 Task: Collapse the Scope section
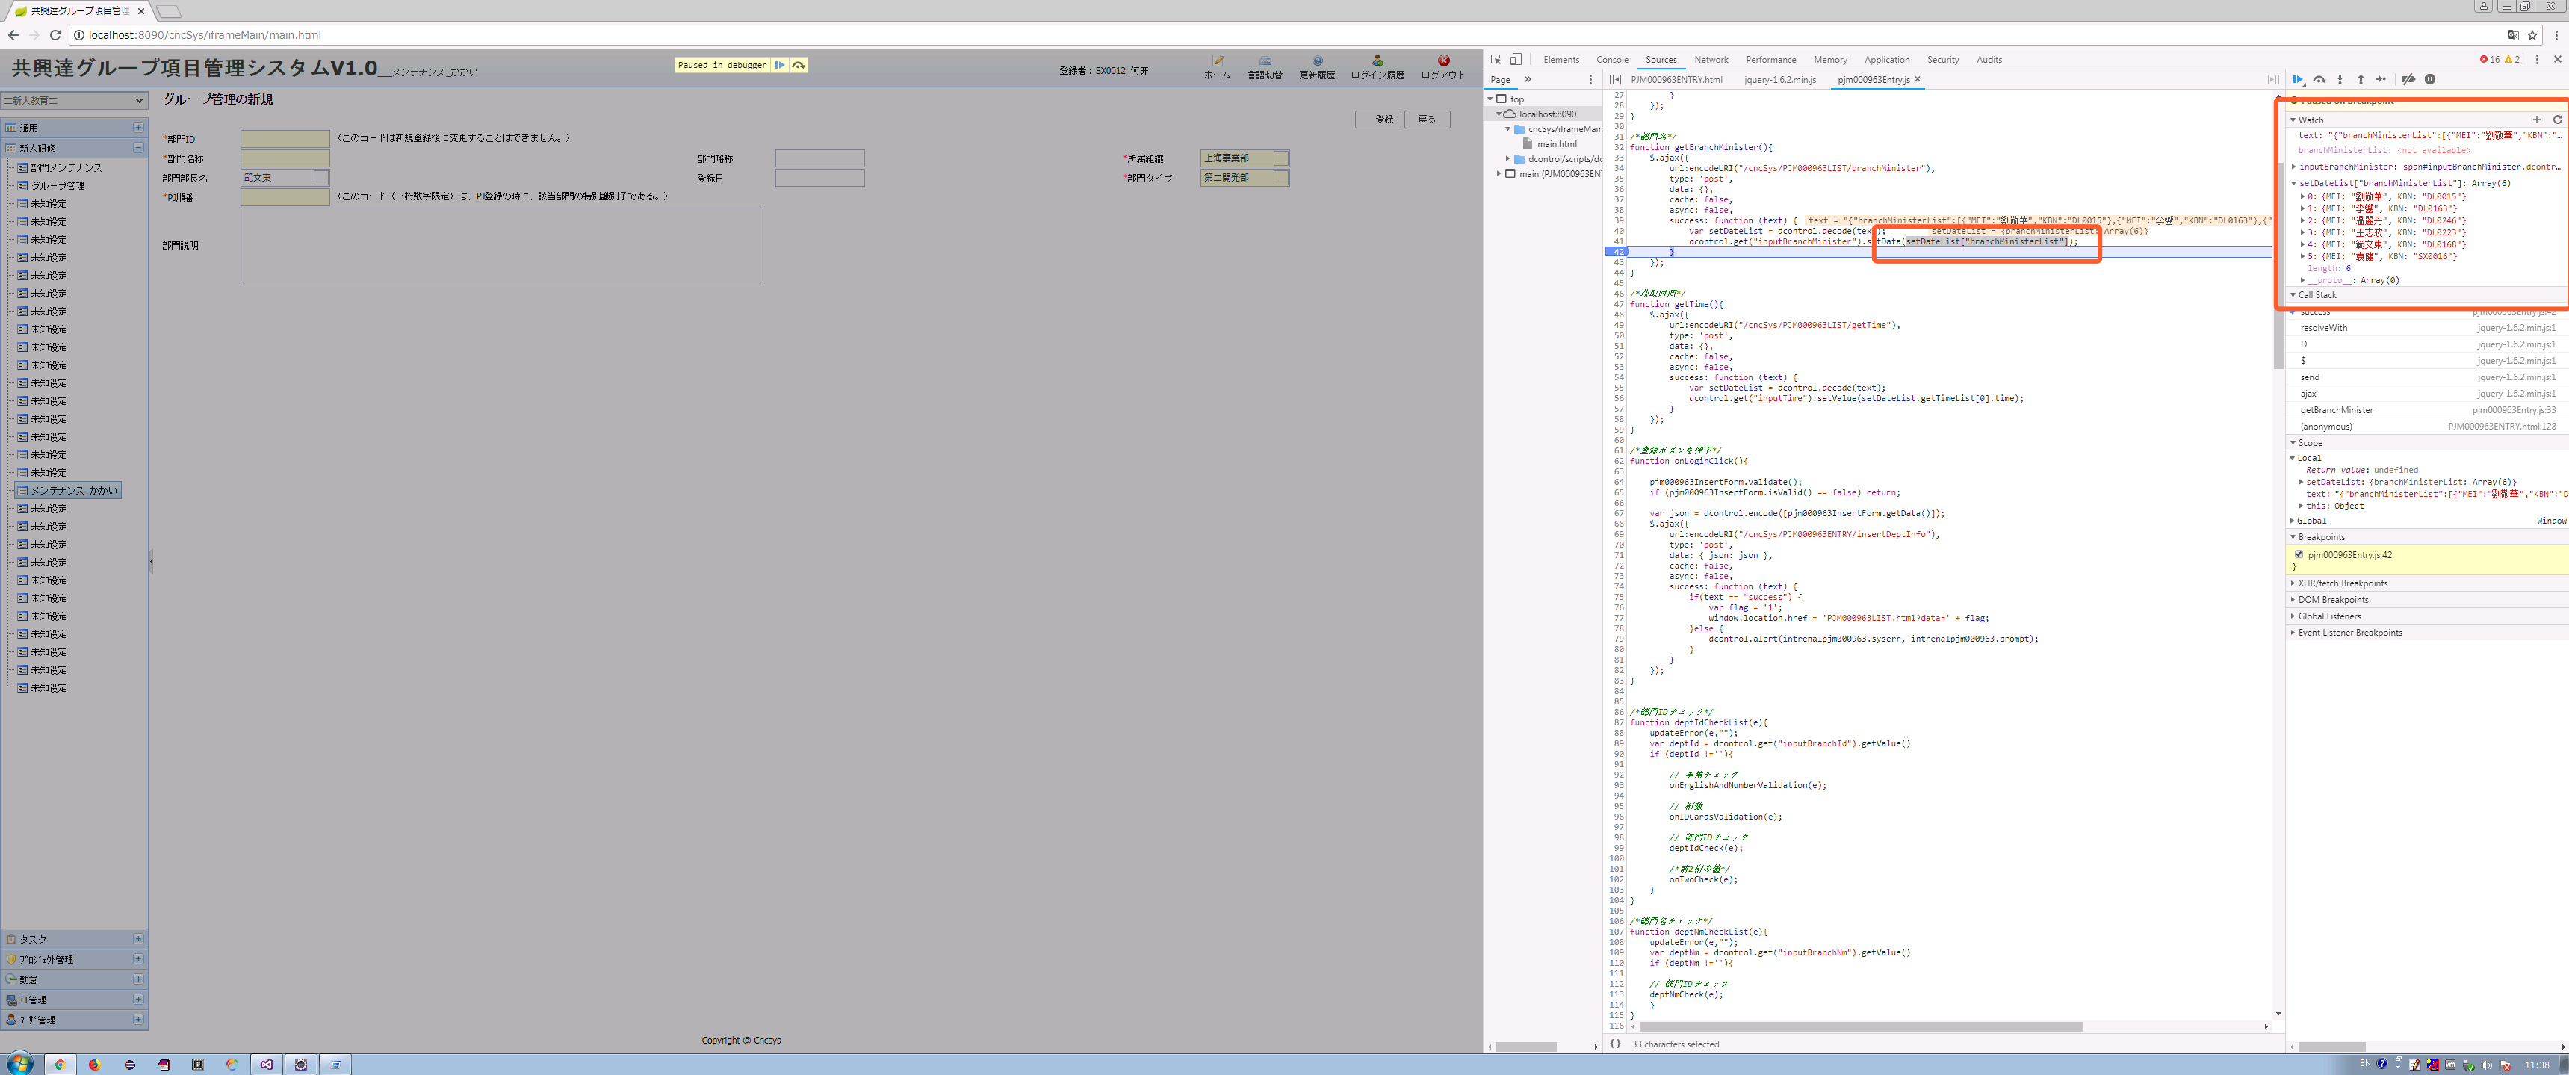click(x=2293, y=443)
